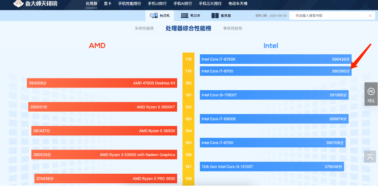Screen dimensions: 378x186
Task: Switch to 单核性能榜 tab
Action: tap(233, 28)
